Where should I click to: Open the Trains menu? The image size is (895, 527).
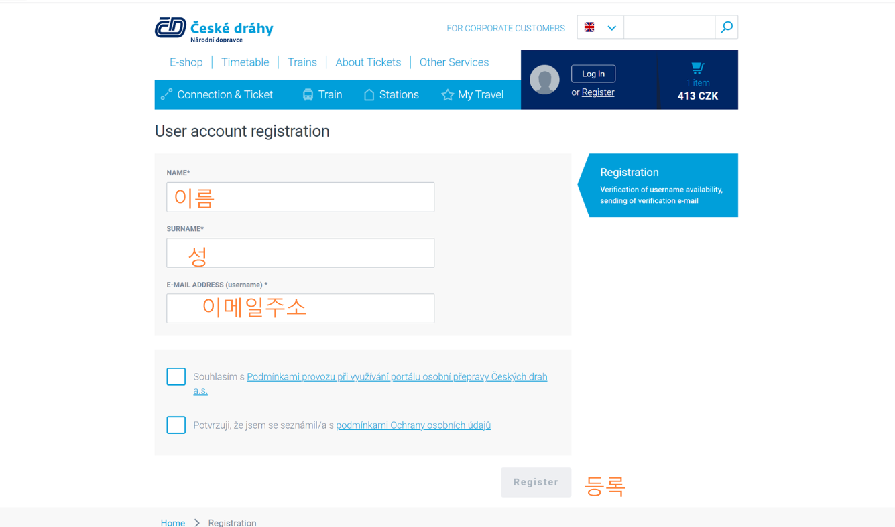point(302,62)
